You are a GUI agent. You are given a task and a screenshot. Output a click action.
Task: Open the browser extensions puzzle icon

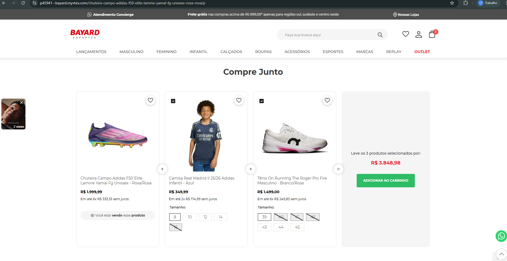pos(465,3)
